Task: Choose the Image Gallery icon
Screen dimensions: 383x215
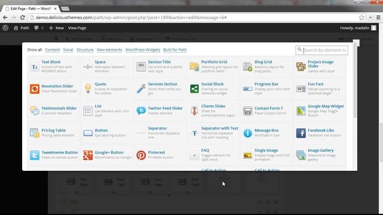Action: (x=300, y=155)
